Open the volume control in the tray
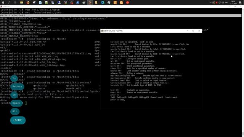This screenshot has height=137, width=244. click(223, 3)
